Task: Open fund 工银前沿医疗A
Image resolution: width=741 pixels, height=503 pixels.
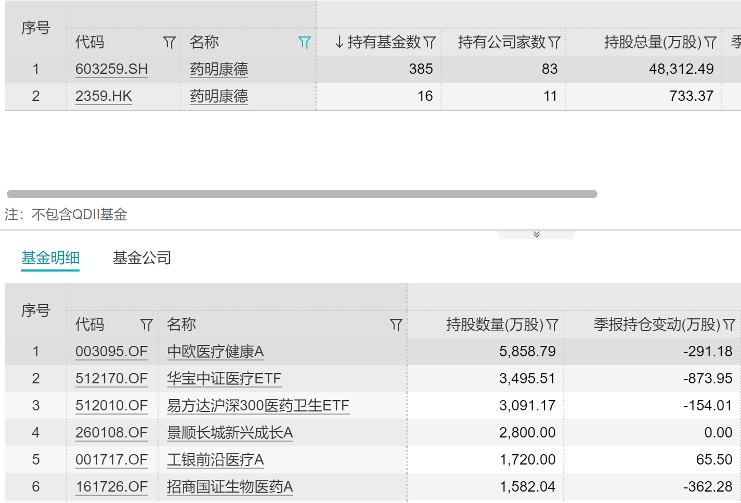Action: tap(215, 460)
